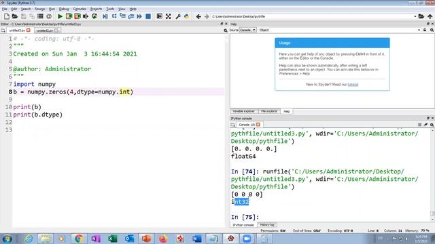
Task: Open Preferences with the wrench icon
Action: click(178, 16)
